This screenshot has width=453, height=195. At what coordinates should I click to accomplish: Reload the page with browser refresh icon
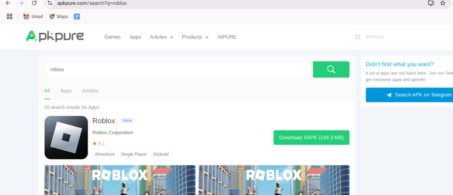tap(34, 3)
